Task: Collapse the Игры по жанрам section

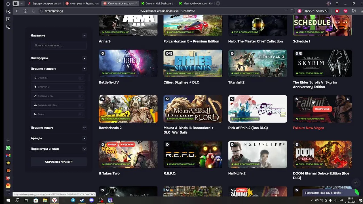Action: coord(84,69)
